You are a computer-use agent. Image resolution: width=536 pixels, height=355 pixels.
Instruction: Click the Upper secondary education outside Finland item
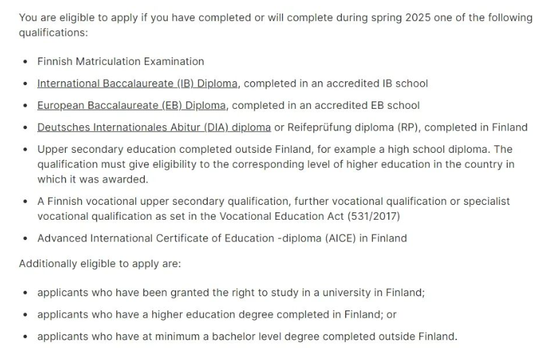point(276,164)
